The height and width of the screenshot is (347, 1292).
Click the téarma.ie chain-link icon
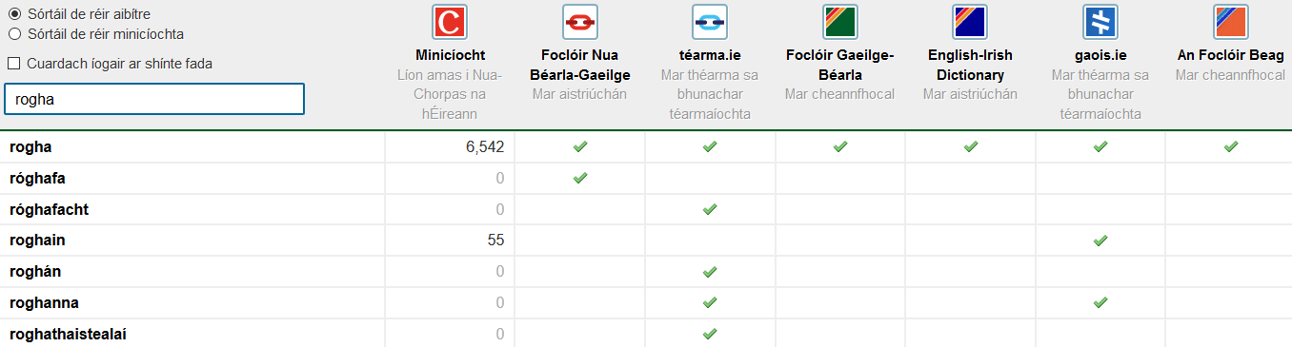click(x=710, y=22)
